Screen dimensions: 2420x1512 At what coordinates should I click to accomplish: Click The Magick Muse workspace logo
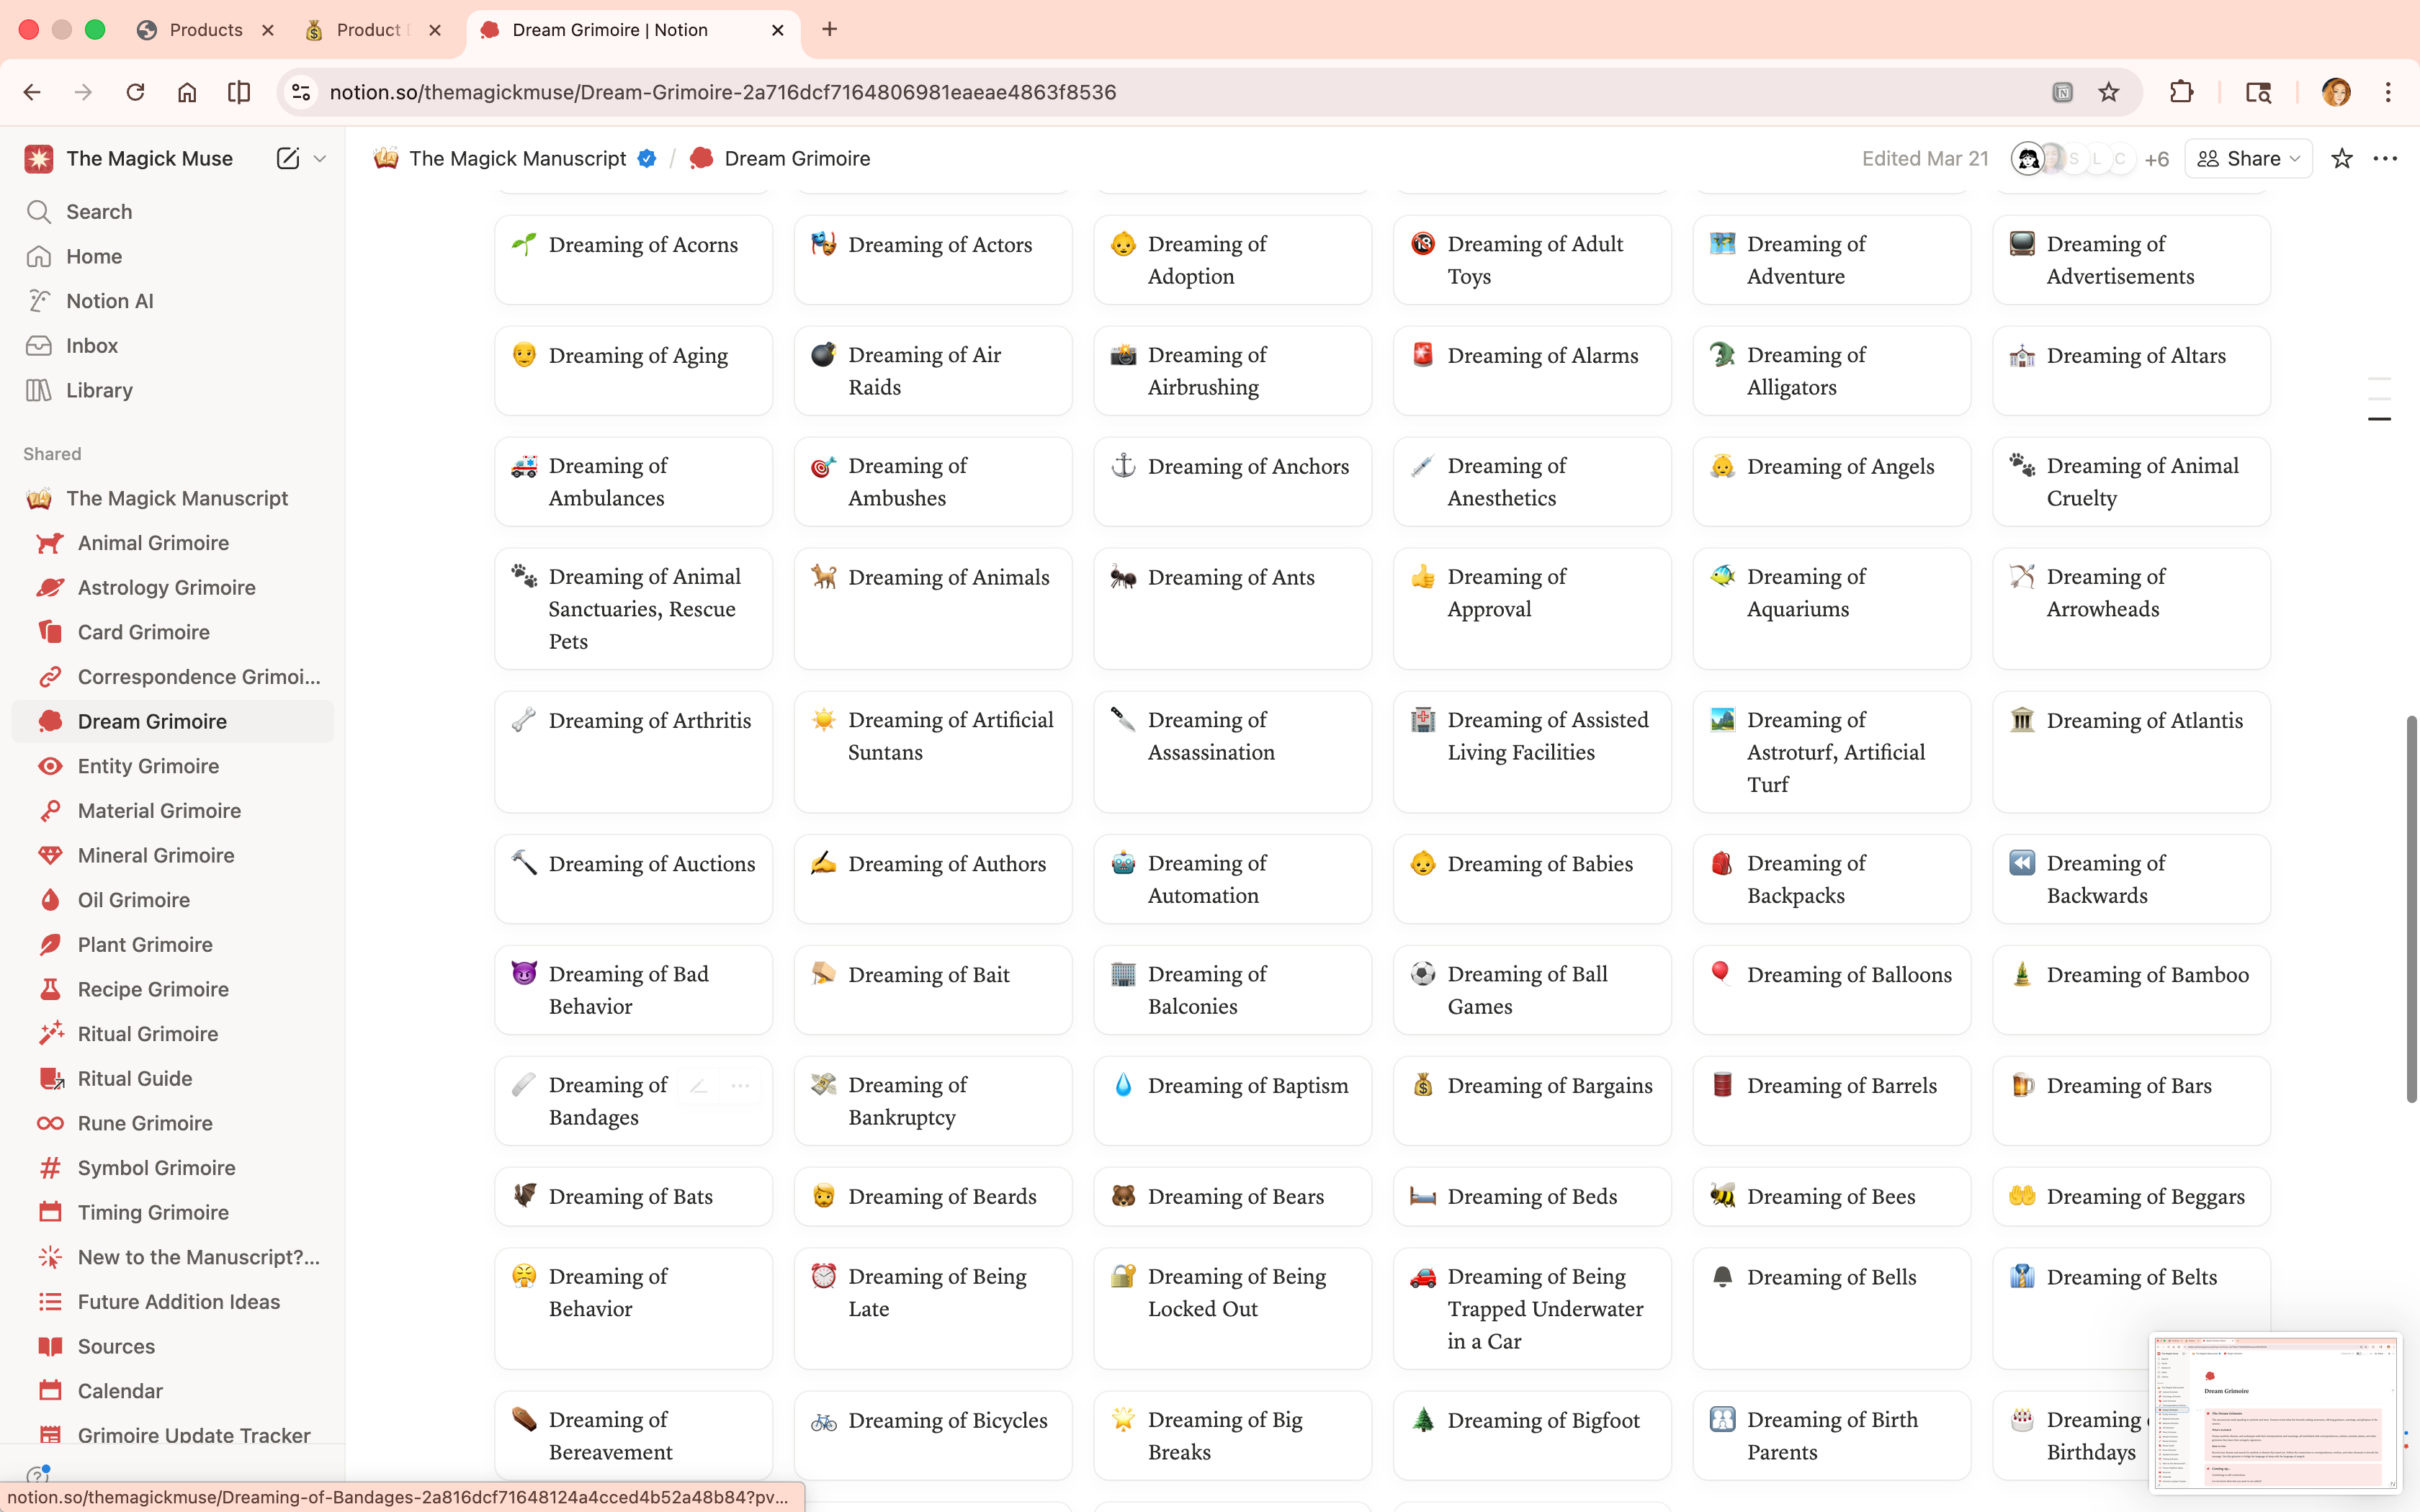(x=39, y=158)
